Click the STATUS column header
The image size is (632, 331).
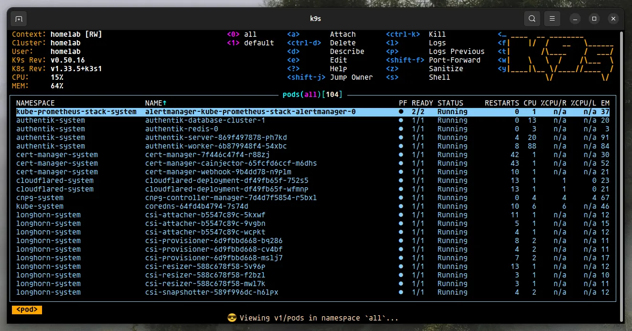pyautogui.click(x=450, y=103)
